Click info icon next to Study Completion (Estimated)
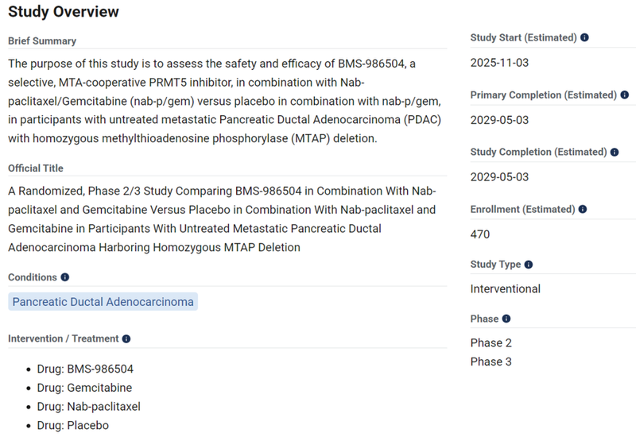 [x=615, y=152]
